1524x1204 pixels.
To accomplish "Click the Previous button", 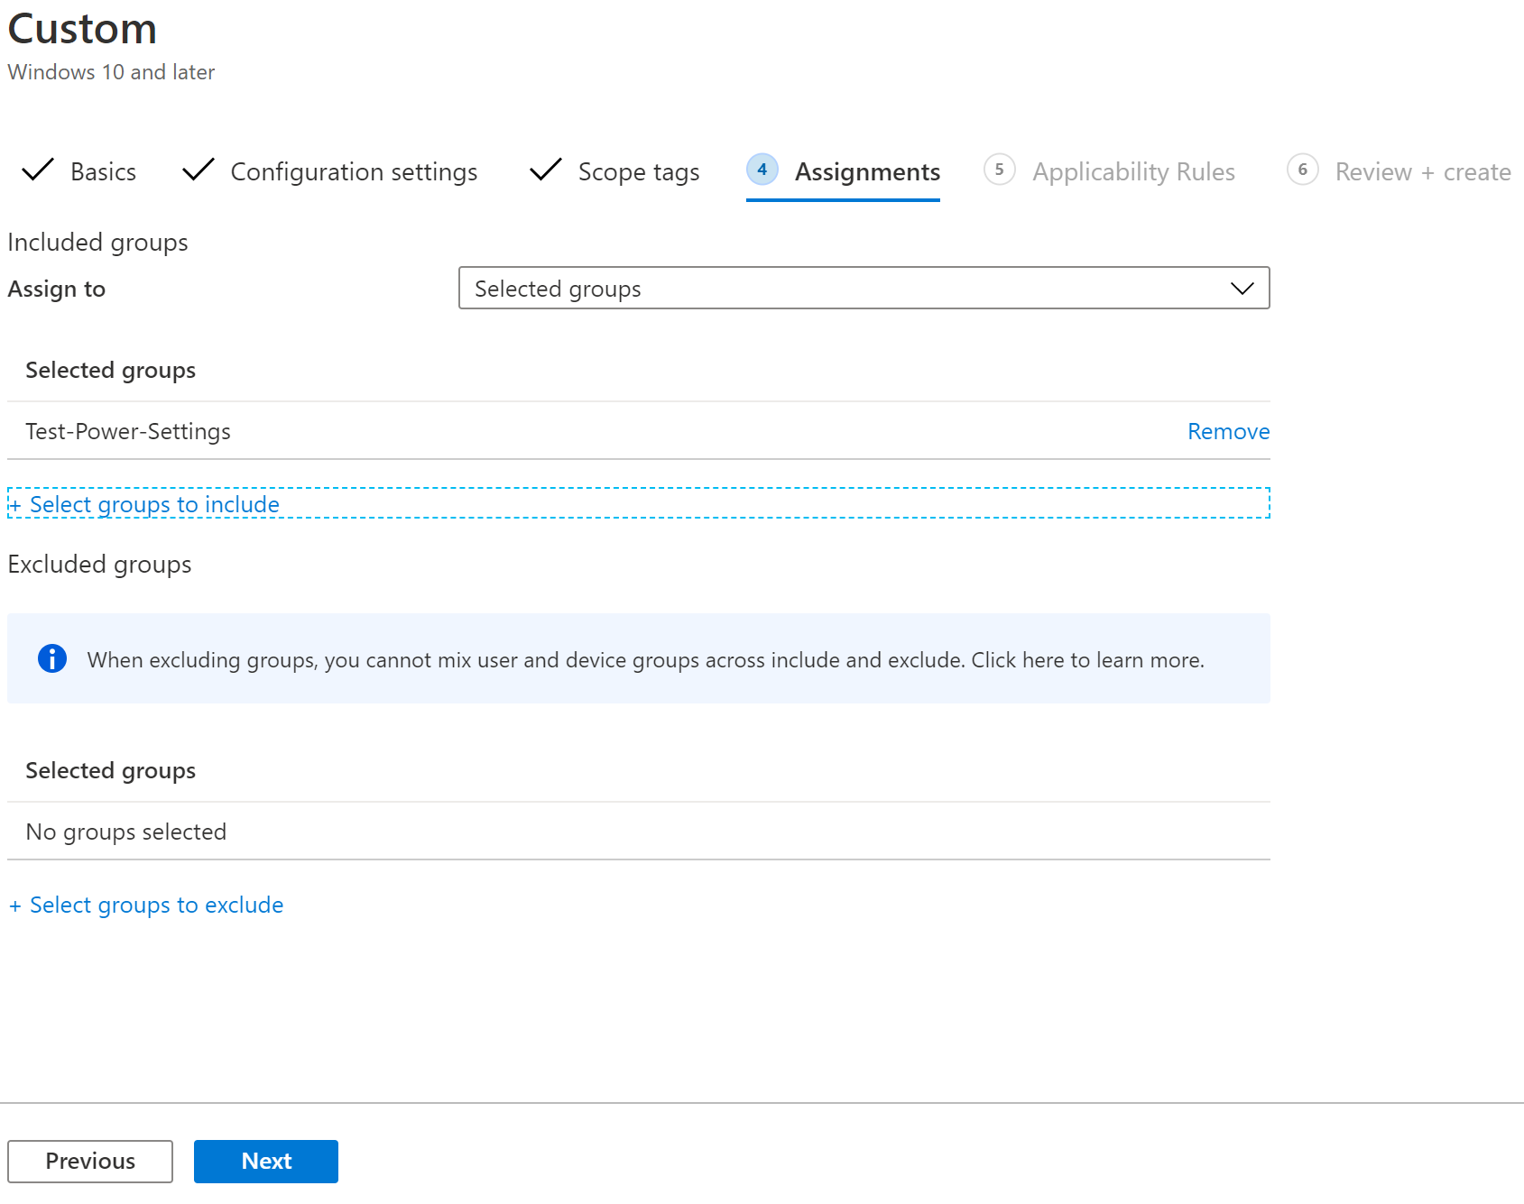I will (x=89, y=1161).
